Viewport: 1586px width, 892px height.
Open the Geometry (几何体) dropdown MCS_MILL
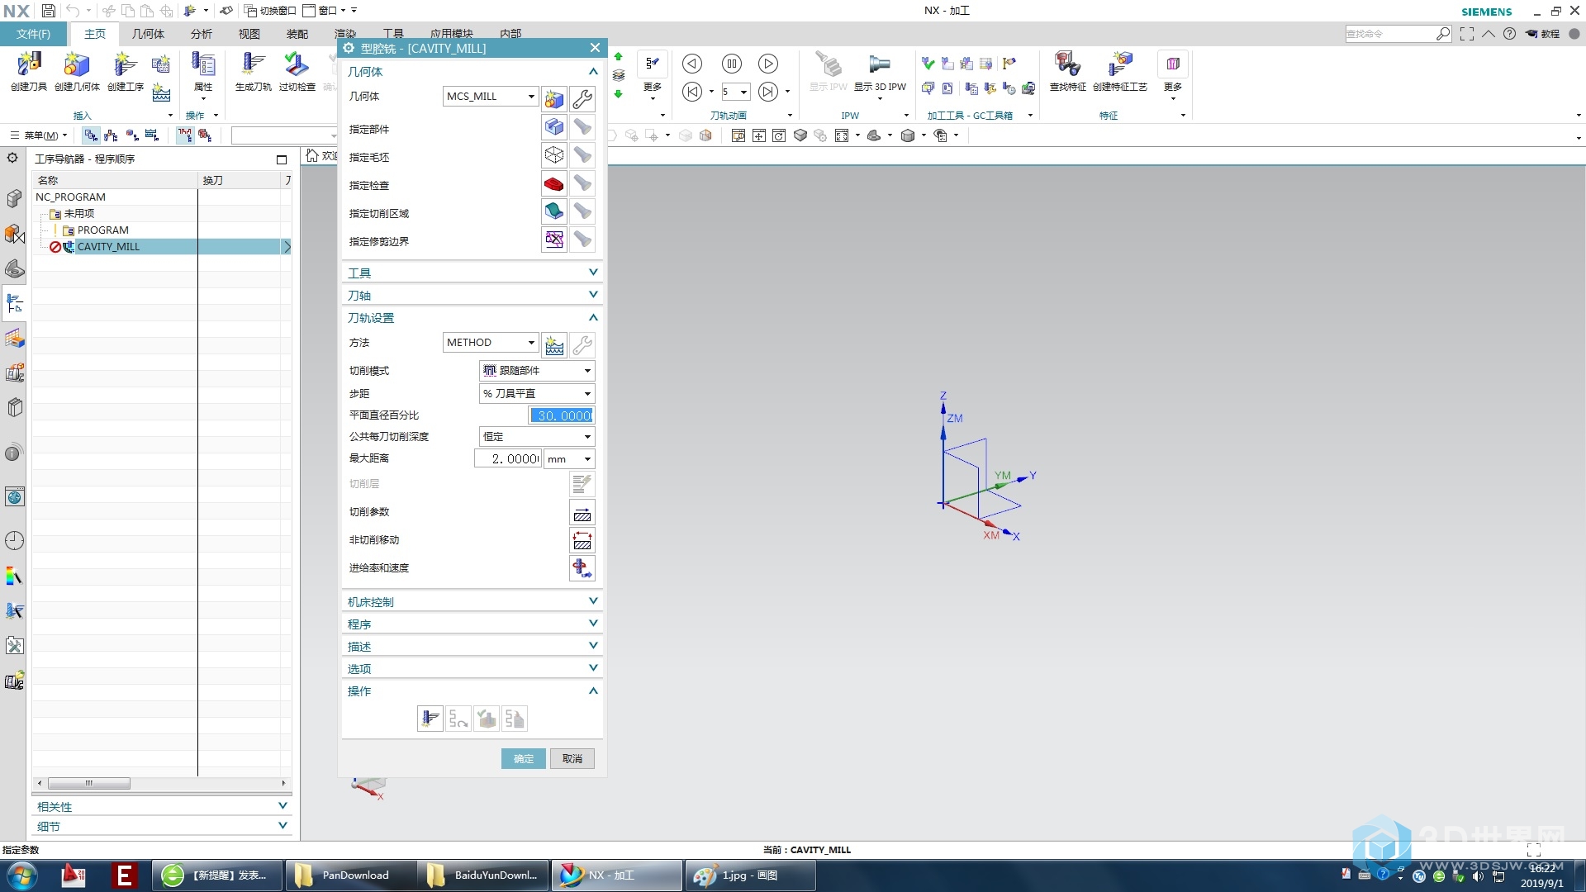click(491, 97)
